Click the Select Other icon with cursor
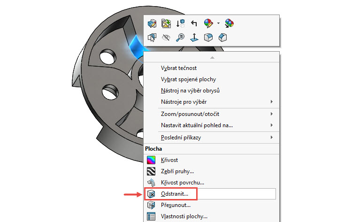Image resolution: width=352 pixels, height=222 pixels. [152, 38]
